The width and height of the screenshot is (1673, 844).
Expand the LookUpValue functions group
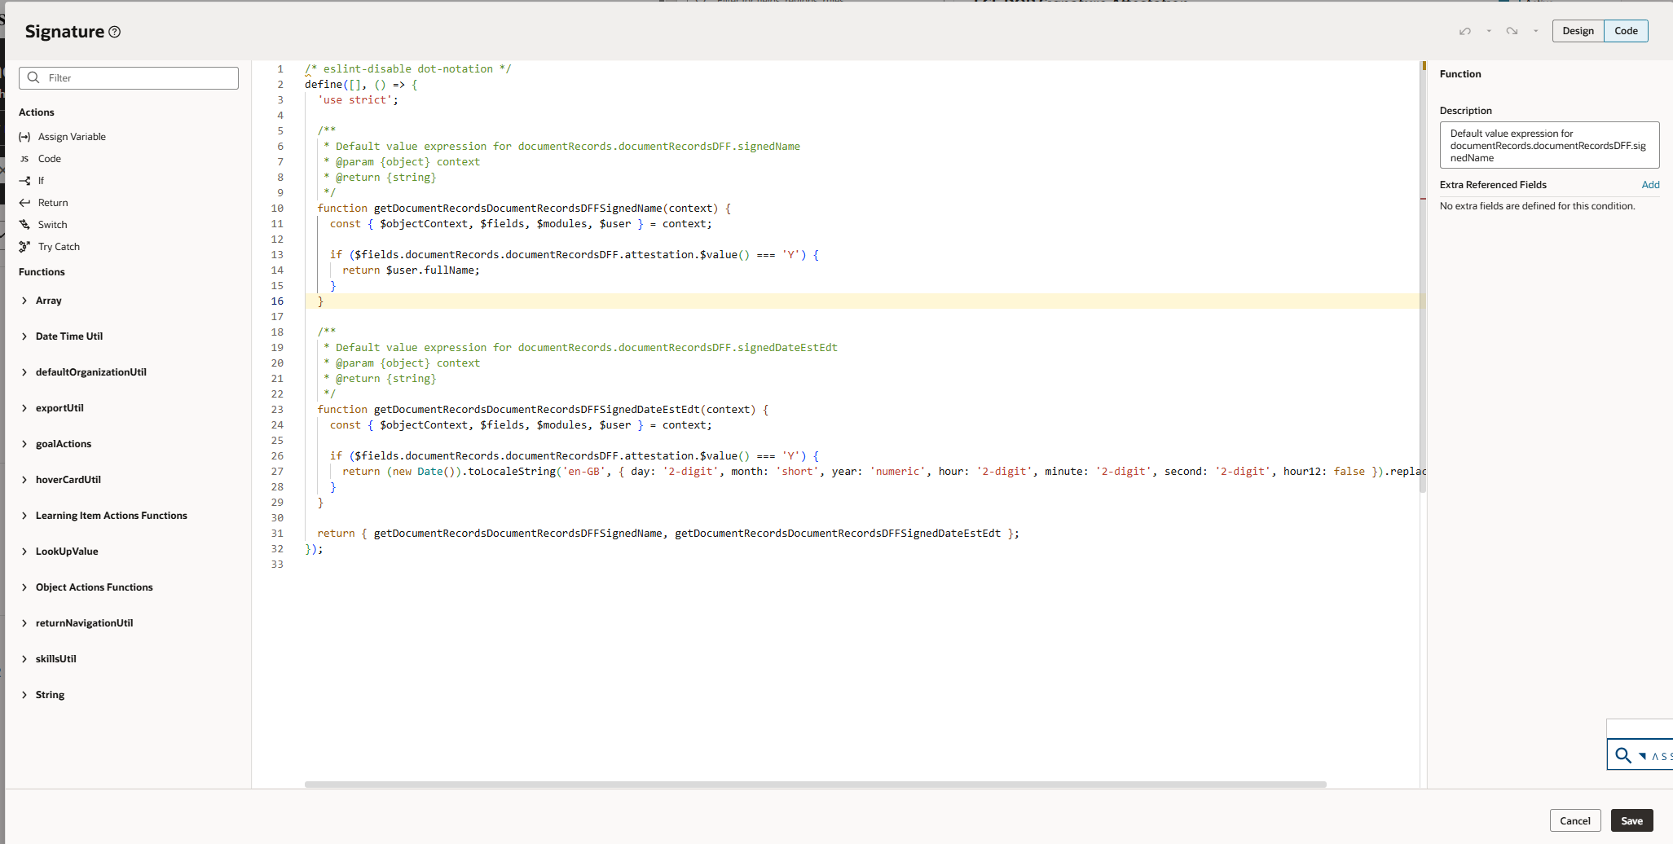24,552
